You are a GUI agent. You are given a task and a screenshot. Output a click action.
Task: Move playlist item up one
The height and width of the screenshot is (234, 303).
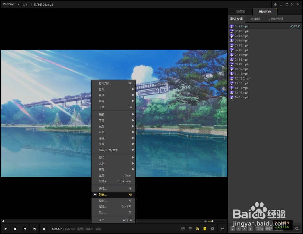tap(239, 229)
